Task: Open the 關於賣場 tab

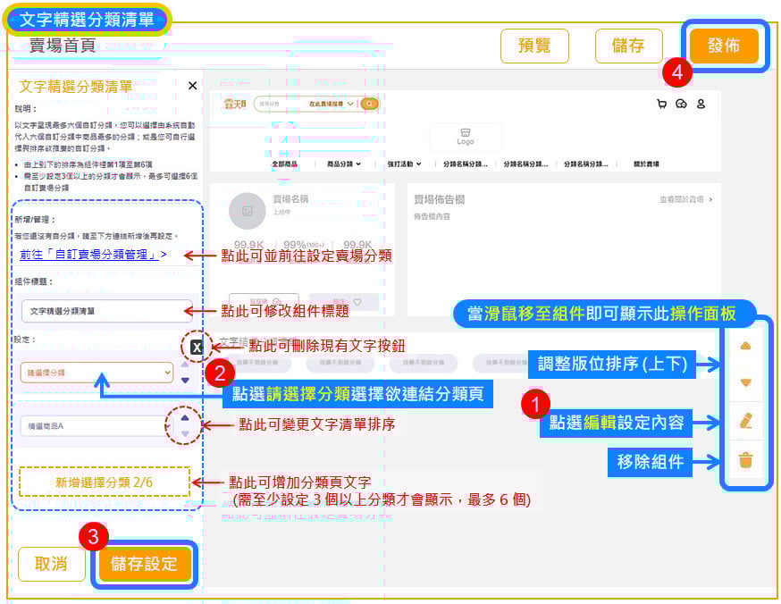Action: (646, 164)
